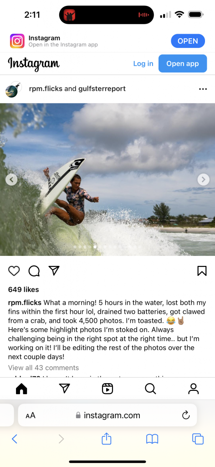This screenshot has height=467, width=215.
Task: Open post options three-dot menu
Action: click(x=203, y=89)
